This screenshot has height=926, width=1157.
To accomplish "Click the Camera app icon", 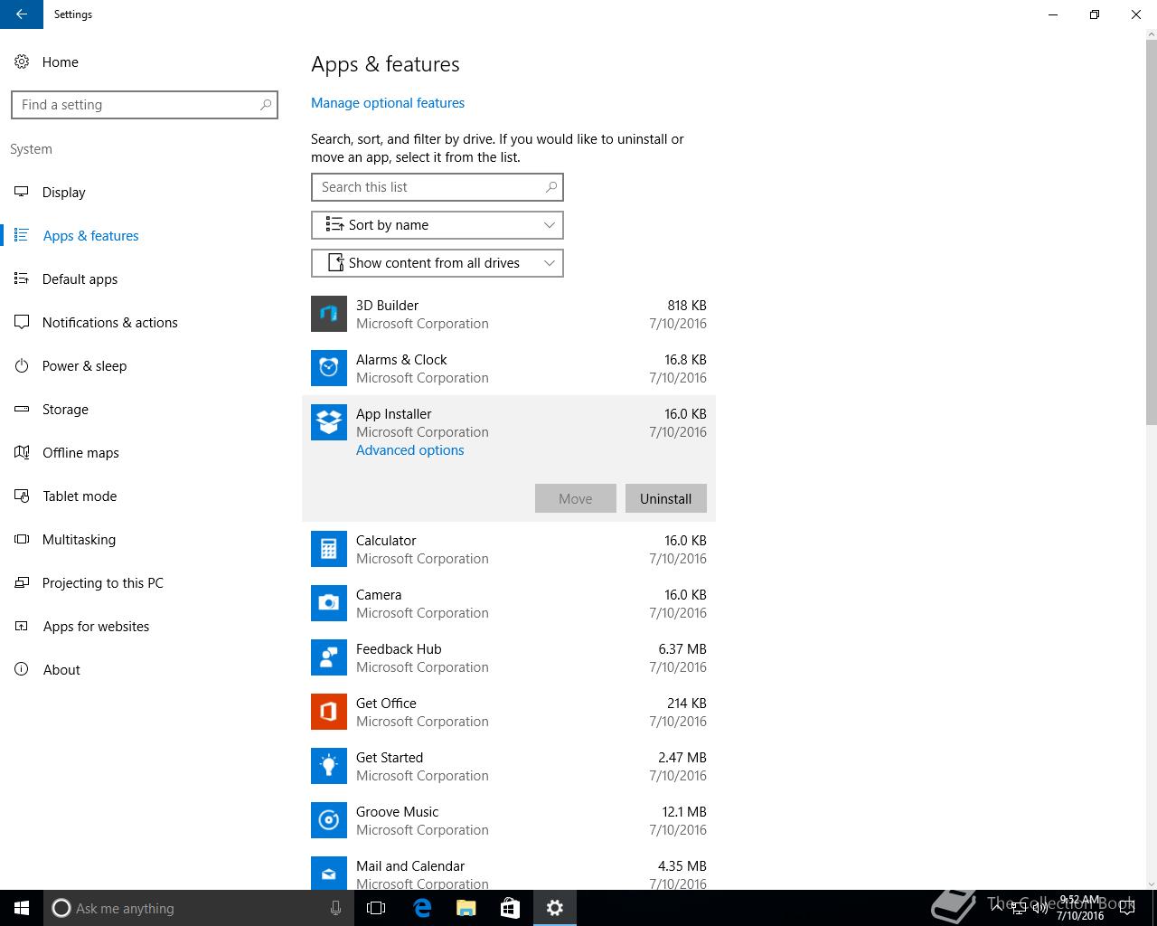I will click(329, 603).
